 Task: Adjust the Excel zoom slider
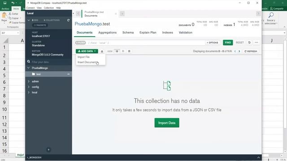268,160
